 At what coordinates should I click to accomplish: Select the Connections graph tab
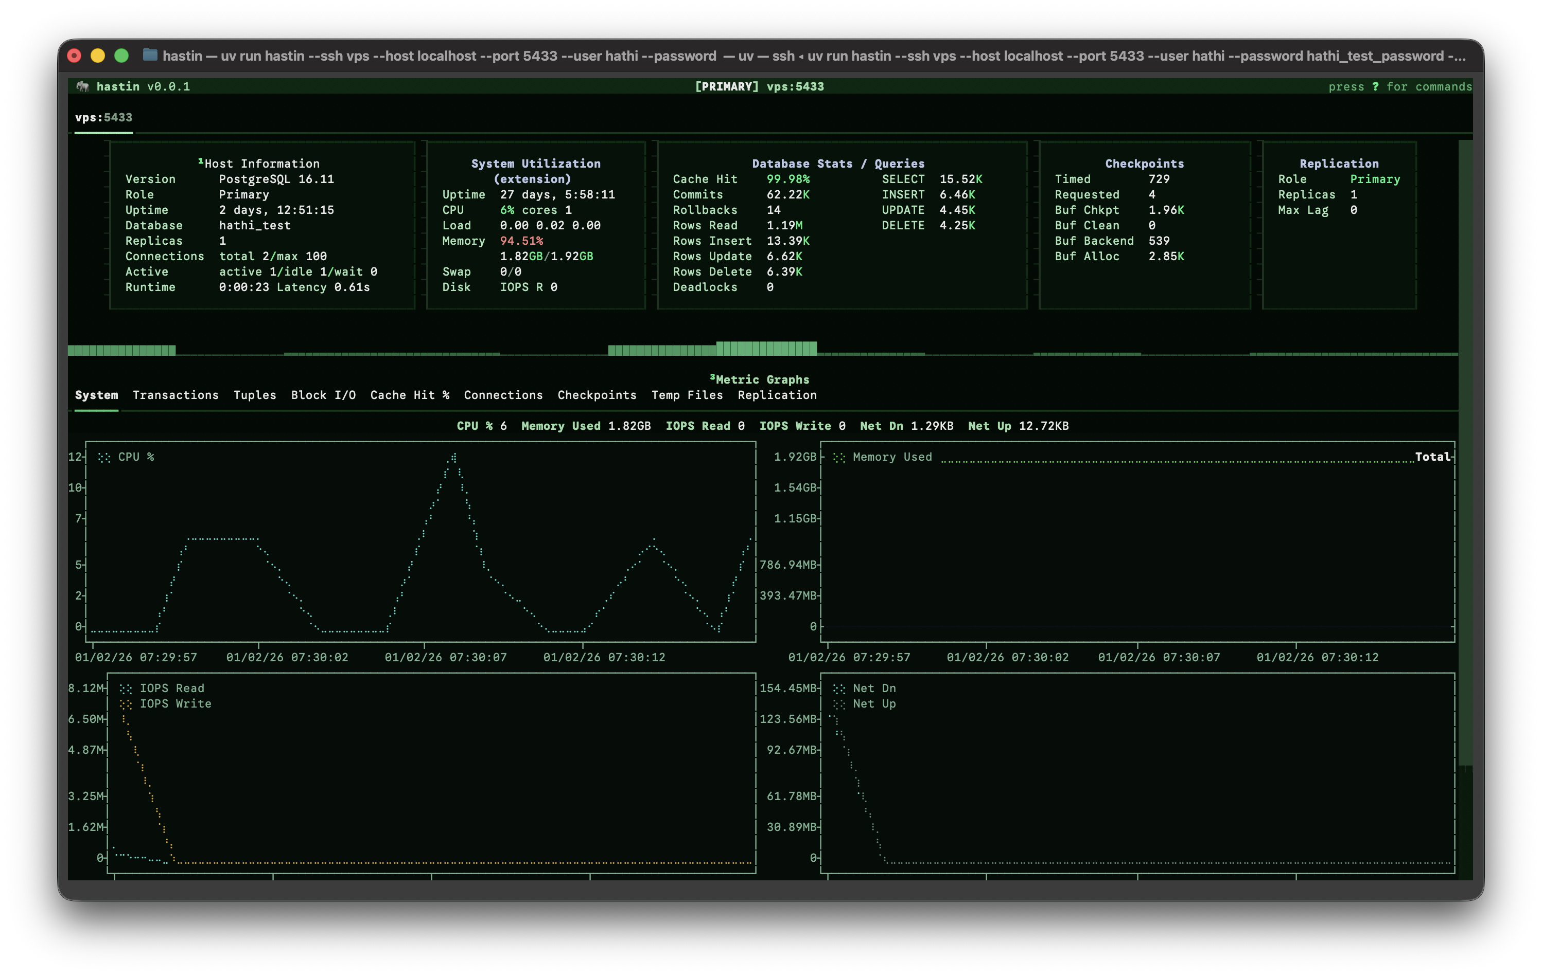pos(503,395)
